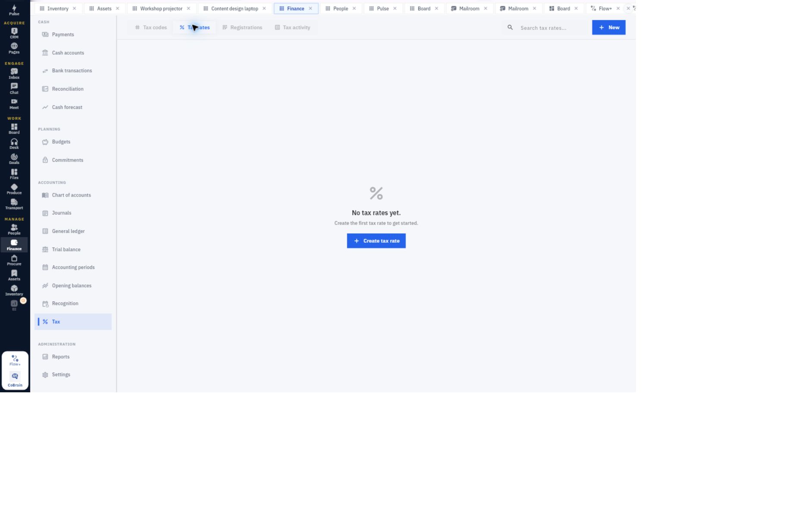795x510 pixels.
Task: Click the Search tax rates field
Action: point(545,28)
